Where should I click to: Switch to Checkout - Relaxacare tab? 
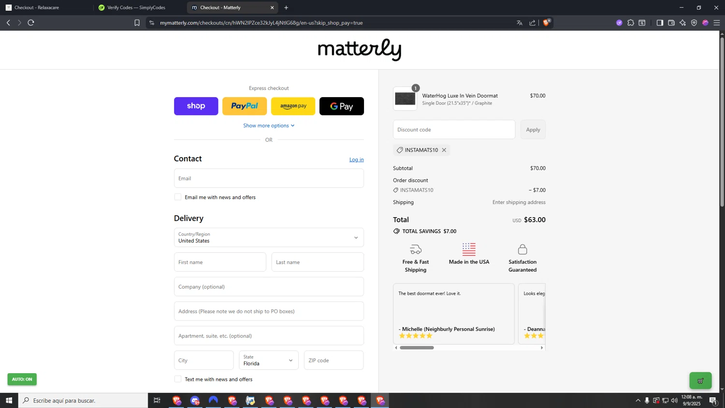(x=46, y=8)
